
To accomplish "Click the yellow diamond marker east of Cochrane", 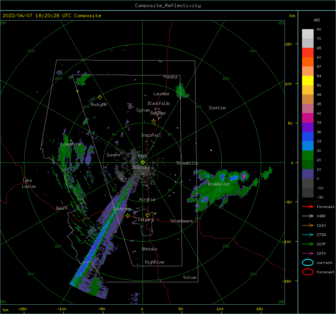I will (x=128, y=216).
